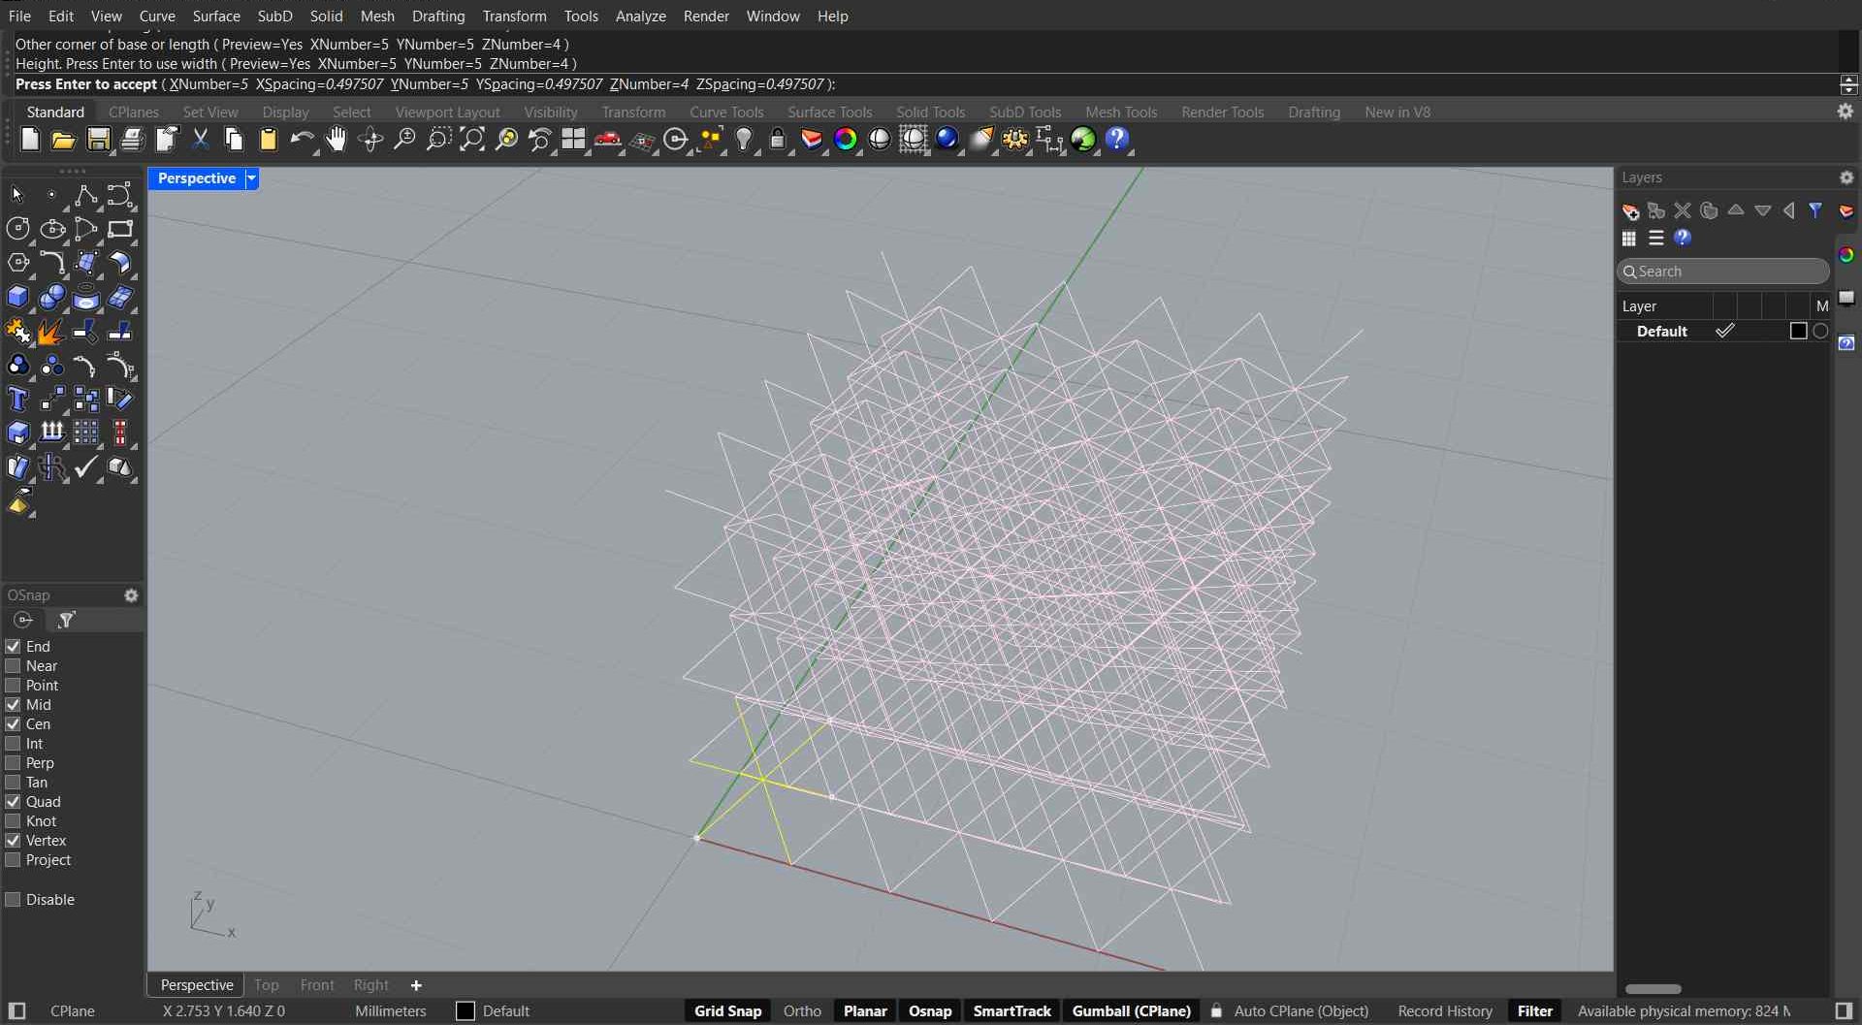Select the Circle drawing tool
1862x1025 pixels.
(17, 229)
